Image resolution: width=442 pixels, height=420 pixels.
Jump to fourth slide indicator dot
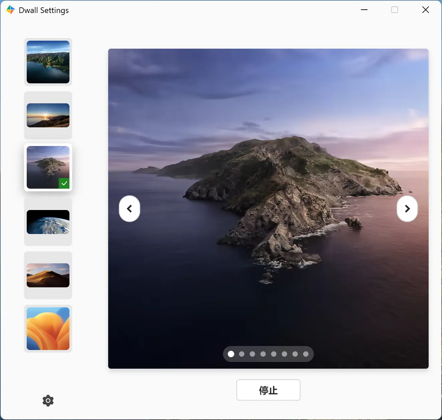pyautogui.click(x=263, y=354)
